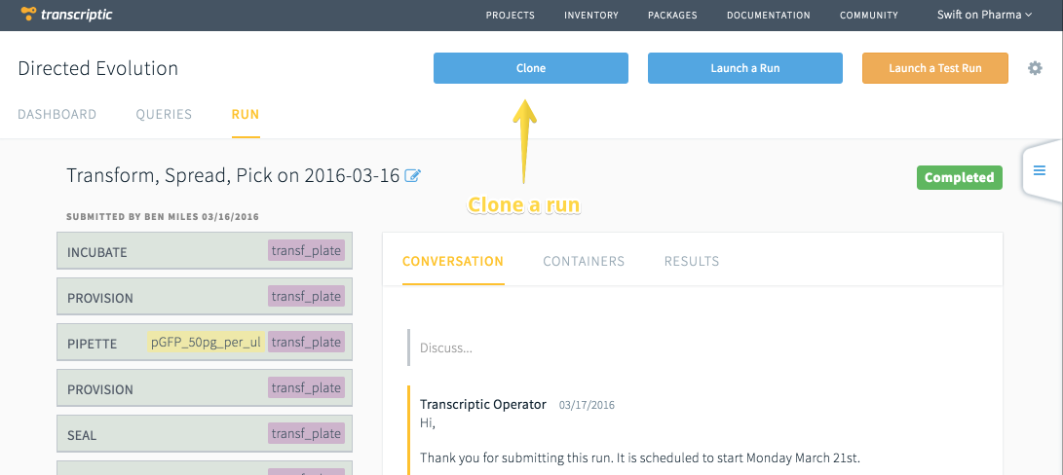Screen dimensions: 1063x475
Task: Edit the run title with pencil icon
Action: 412,176
